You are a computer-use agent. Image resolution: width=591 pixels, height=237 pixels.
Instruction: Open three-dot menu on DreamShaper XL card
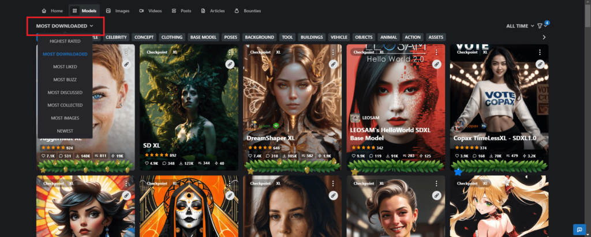tap(332, 52)
